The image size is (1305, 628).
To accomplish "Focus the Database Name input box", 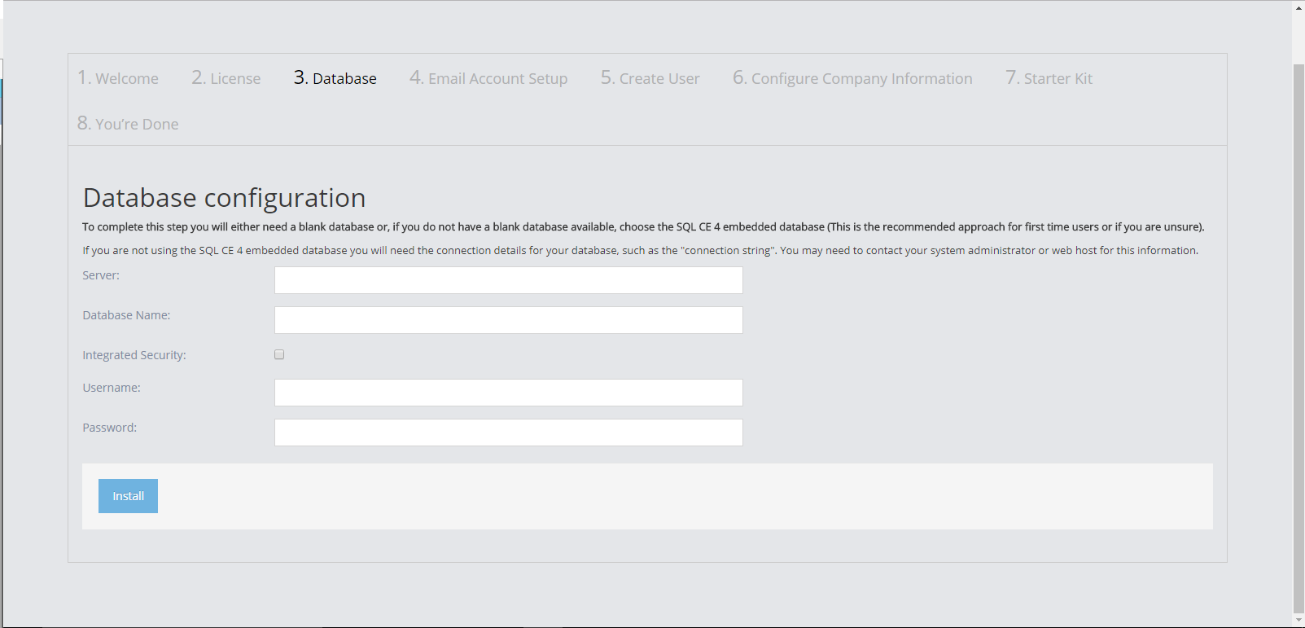I will point(508,320).
